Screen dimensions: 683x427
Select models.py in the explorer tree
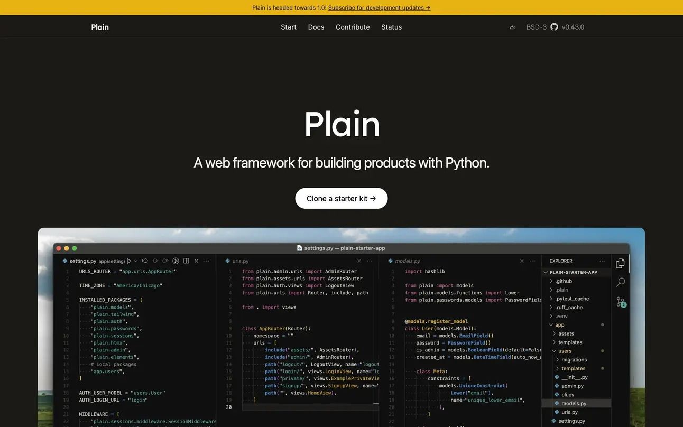pos(577,403)
